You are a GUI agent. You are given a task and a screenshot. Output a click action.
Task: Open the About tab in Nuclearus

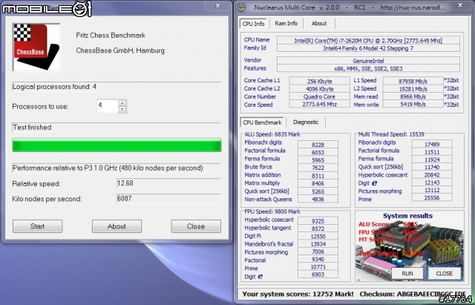[319, 23]
